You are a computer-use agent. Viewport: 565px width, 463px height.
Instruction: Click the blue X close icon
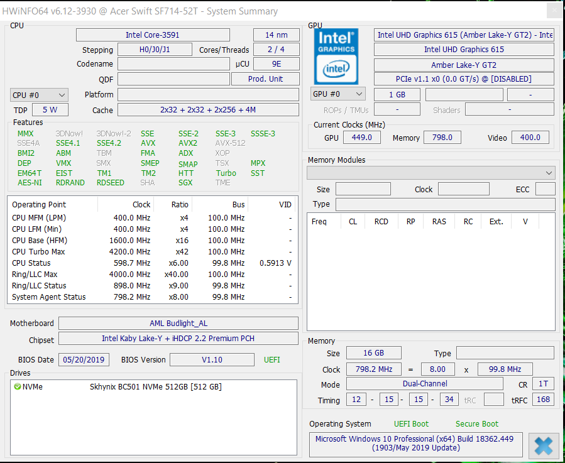click(543, 445)
